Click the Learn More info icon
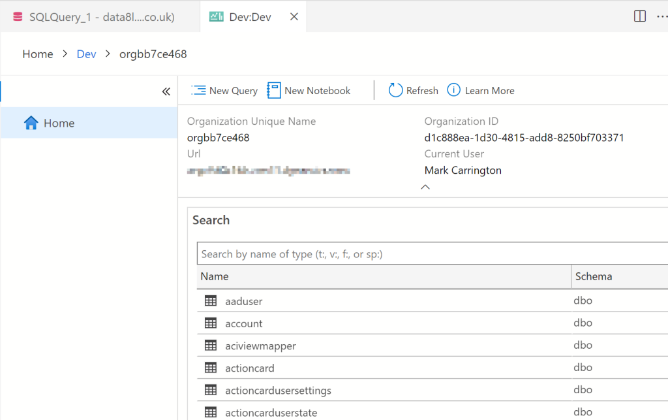The width and height of the screenshot is (668, 420). pos(454,90)
